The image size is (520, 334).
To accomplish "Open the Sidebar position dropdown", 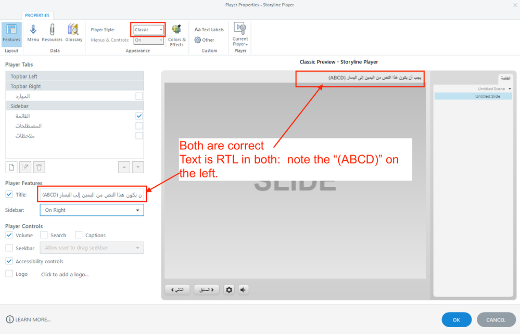I will coord(92,210).
